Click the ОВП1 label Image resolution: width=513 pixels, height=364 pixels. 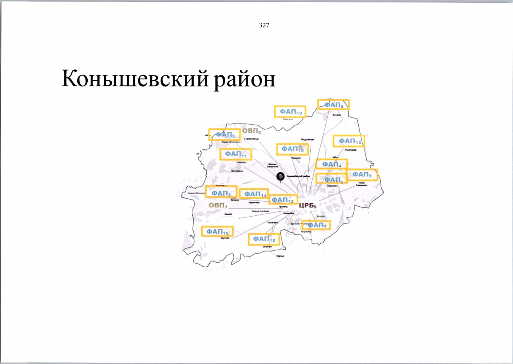tap(218, 205)
